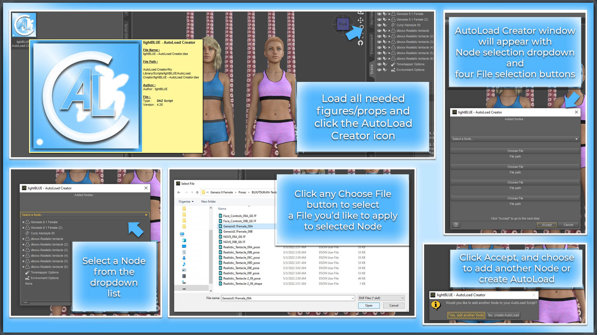The height and width of the screenshot is (335, 597).
Task: Toggle visibility of dbxxx-Realistic tentacle (3)
Action: tap(379, 42)
